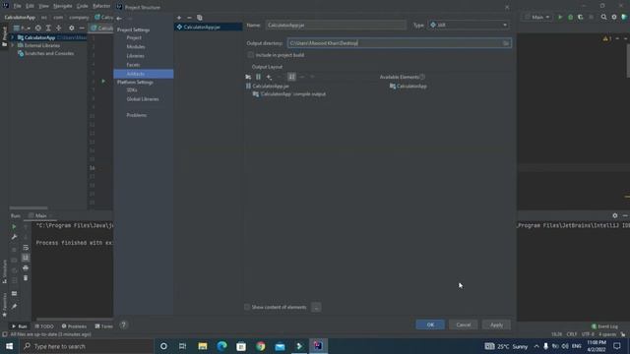Open the Problems tool window tab
Viewport: 630px width, 354px height.
click(x=74, y=326)
